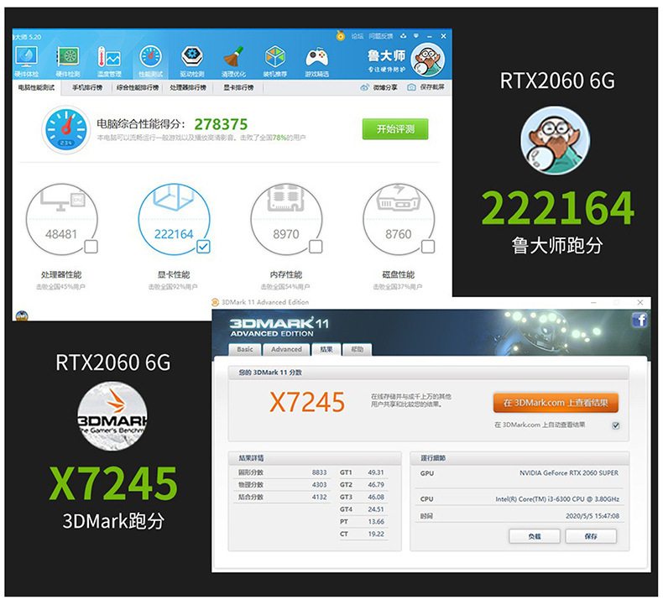Open 驱动检测 driver detection icon
Screen dimensions: 663x605
pyautogui.click(x=192, y=62)
